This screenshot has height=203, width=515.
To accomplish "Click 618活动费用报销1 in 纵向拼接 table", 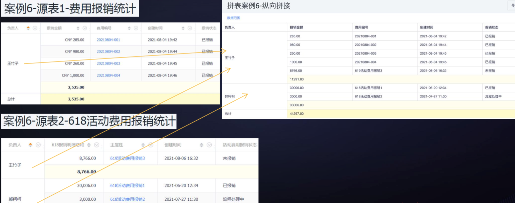I will click(x=368, y=88).
